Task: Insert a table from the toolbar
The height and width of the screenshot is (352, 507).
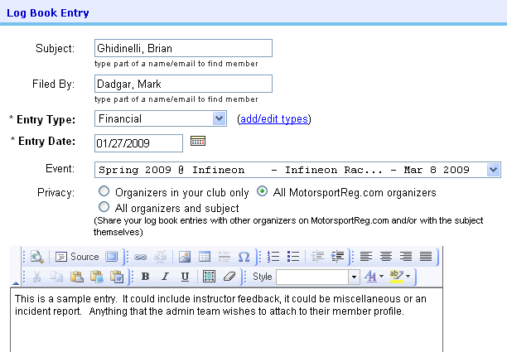Action: (205, 257)
